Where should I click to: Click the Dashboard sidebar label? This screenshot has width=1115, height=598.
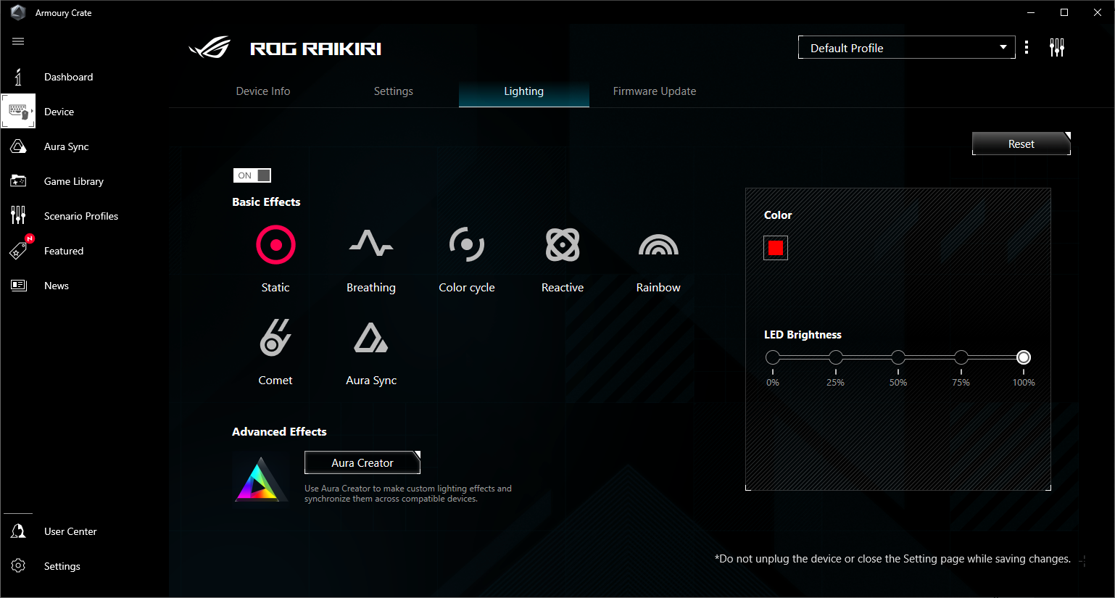pos(69,77)
